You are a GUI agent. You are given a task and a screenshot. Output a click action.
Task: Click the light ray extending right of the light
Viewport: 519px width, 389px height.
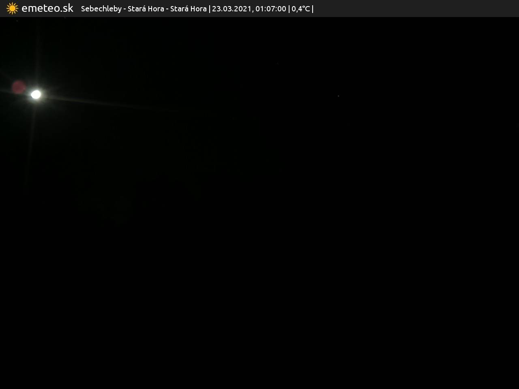point(101,104)
